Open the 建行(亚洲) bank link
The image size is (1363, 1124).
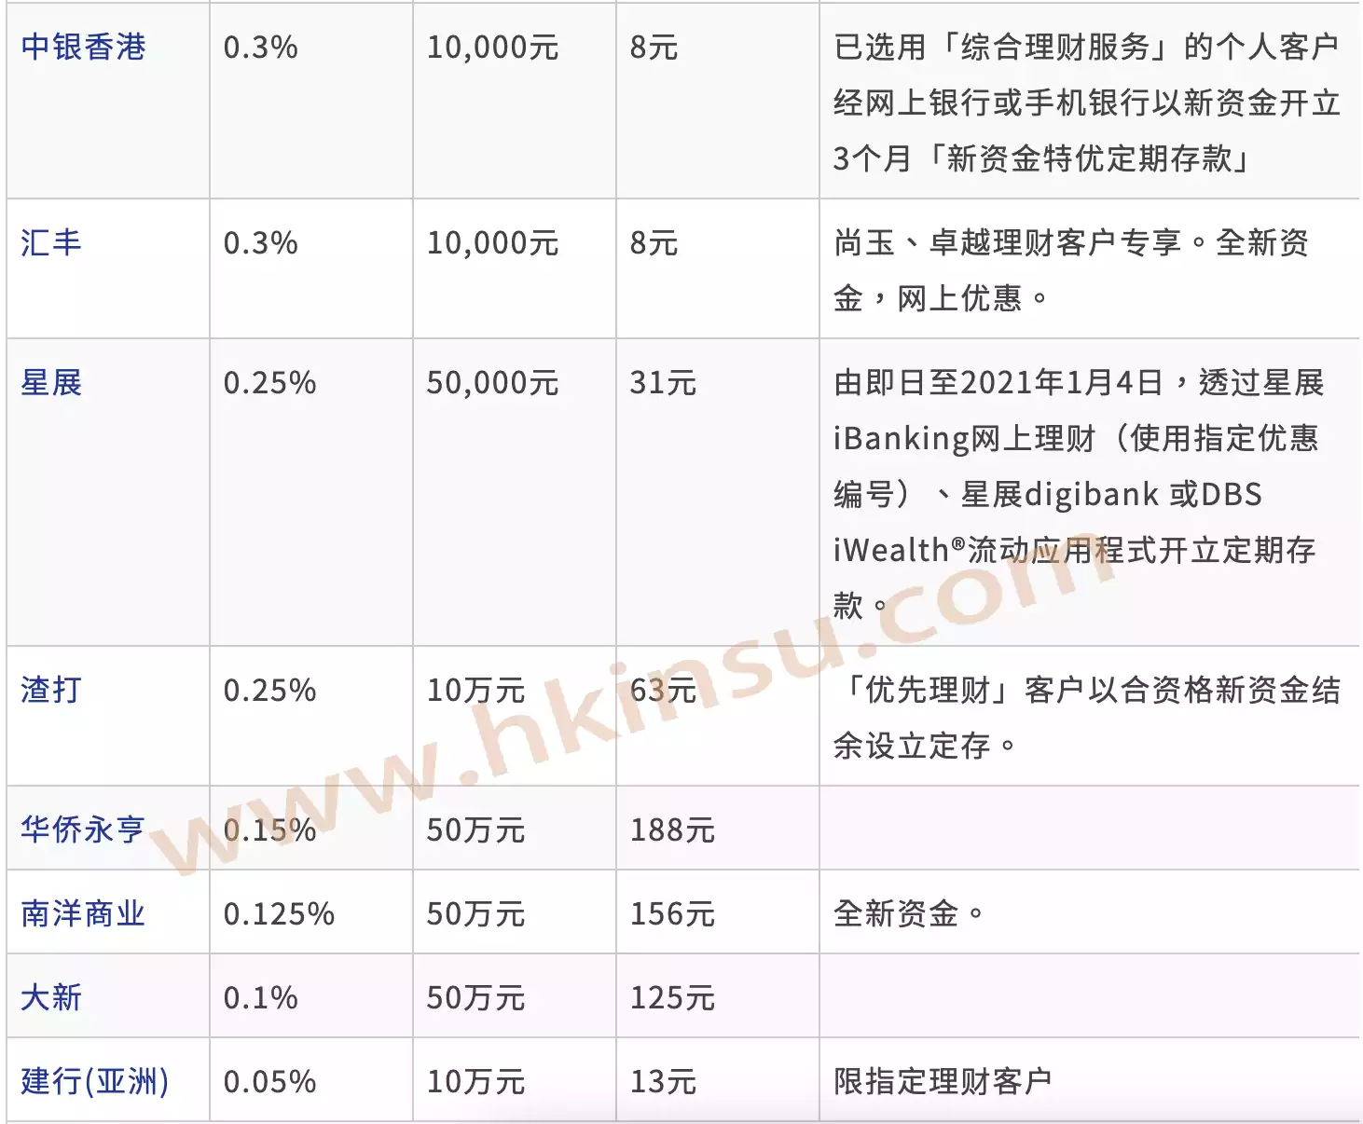coord(94,1081)
